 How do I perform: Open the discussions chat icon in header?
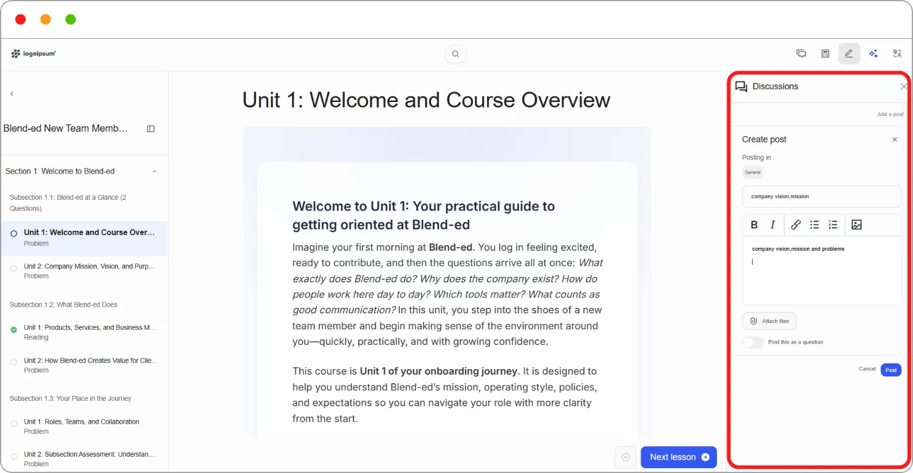pyautogui.click(x=801, y=53)
